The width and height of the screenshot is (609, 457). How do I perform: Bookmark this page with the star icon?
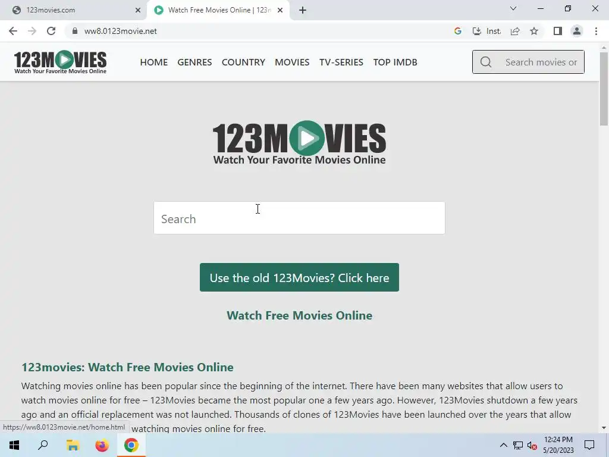coord(534,31)
